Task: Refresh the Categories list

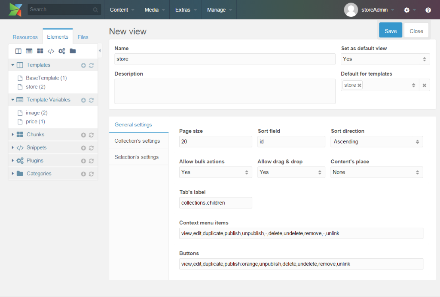Action: [x=91, y=174]
